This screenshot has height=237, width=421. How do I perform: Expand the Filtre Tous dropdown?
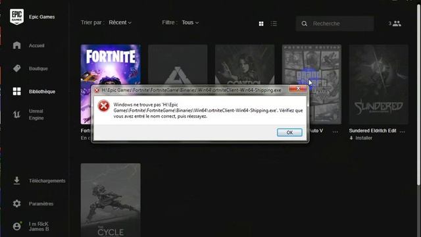coord(190,22)
